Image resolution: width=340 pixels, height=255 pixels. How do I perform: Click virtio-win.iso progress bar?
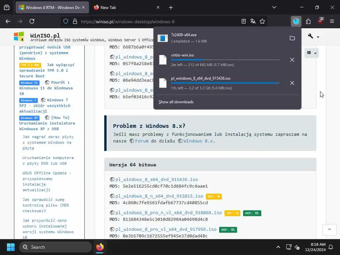pyautogui.click(x=225, y=60)
